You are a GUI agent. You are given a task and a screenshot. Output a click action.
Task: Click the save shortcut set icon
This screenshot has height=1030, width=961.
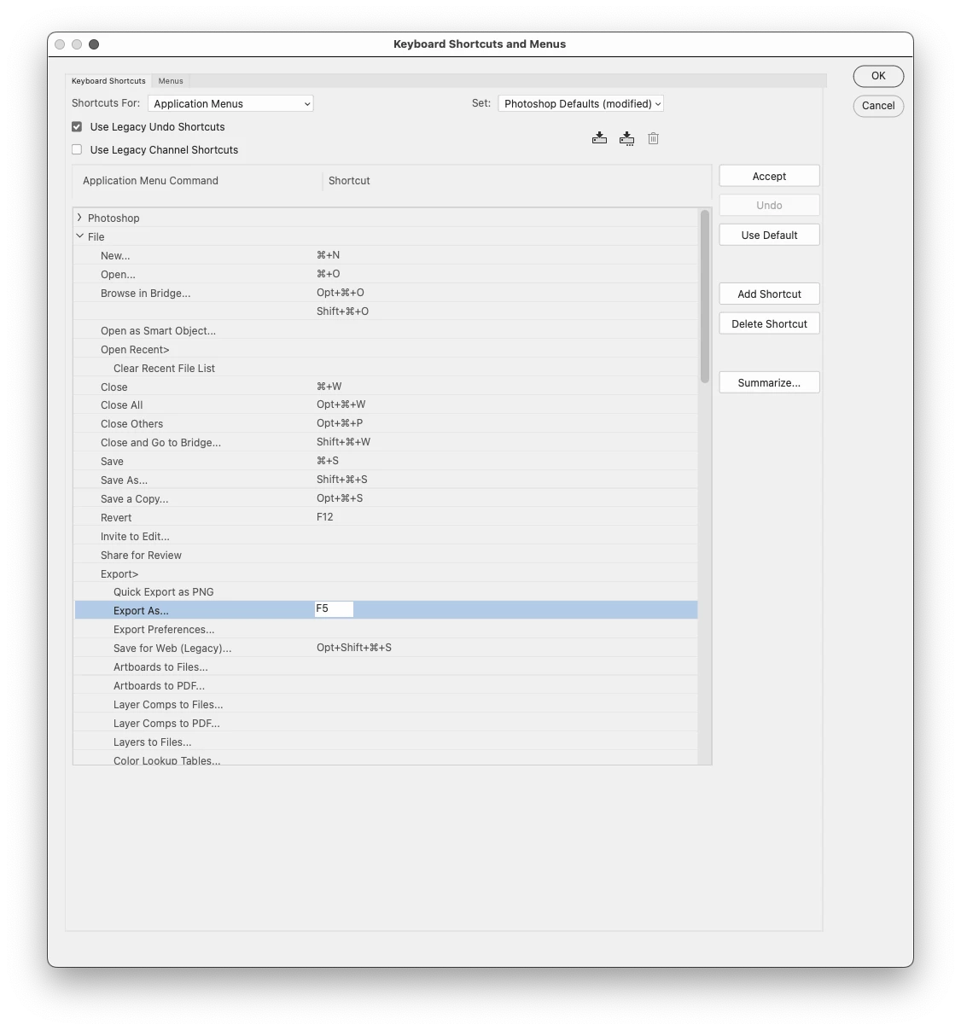(599, 138)
